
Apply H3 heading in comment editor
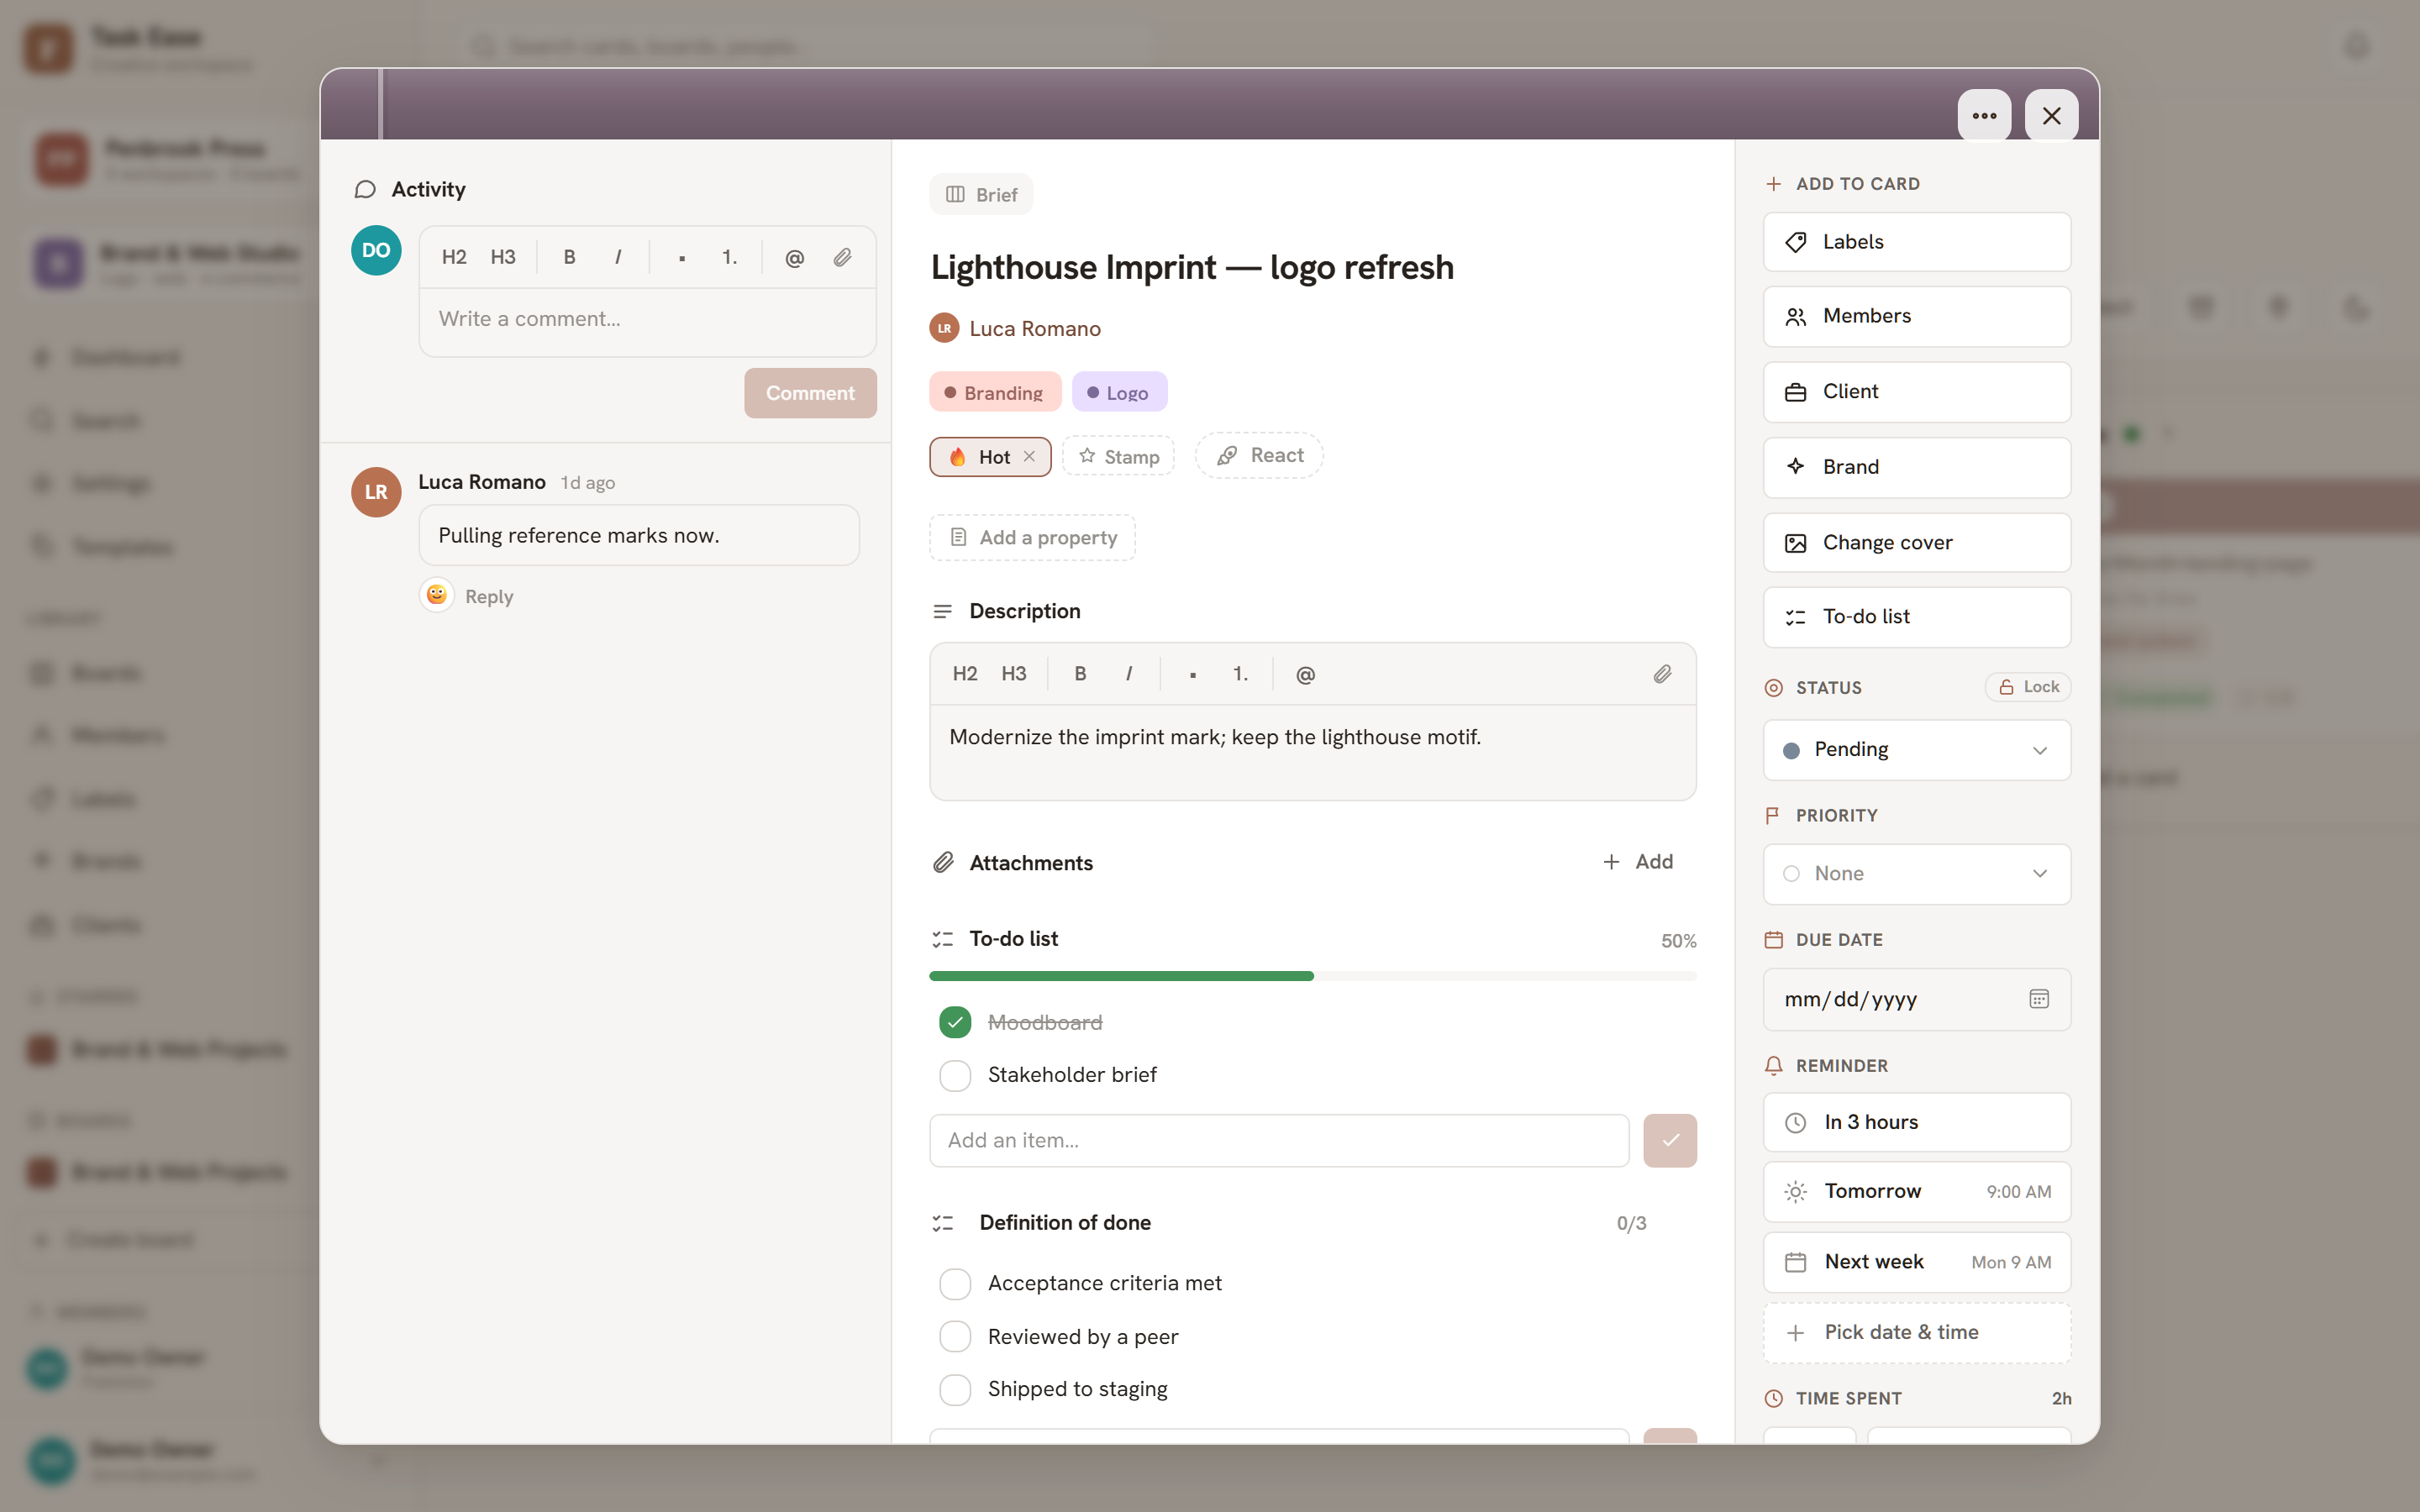tap(503, 257)
